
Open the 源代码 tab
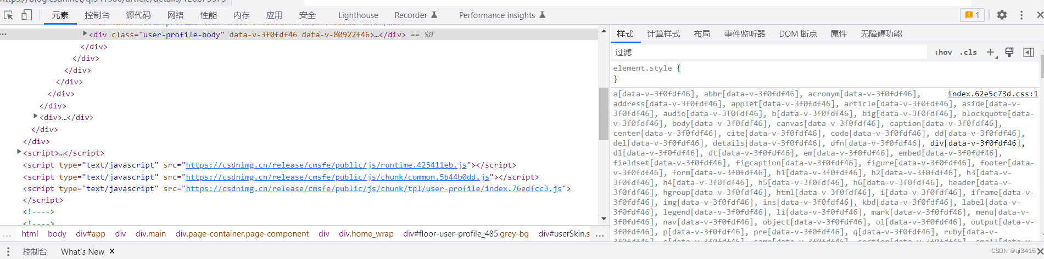click(x=138, y=15)
